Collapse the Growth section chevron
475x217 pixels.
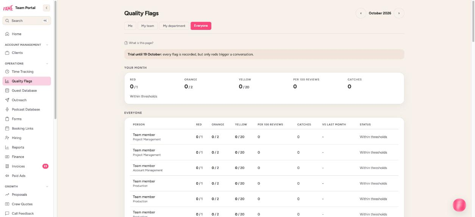point(47,187)
